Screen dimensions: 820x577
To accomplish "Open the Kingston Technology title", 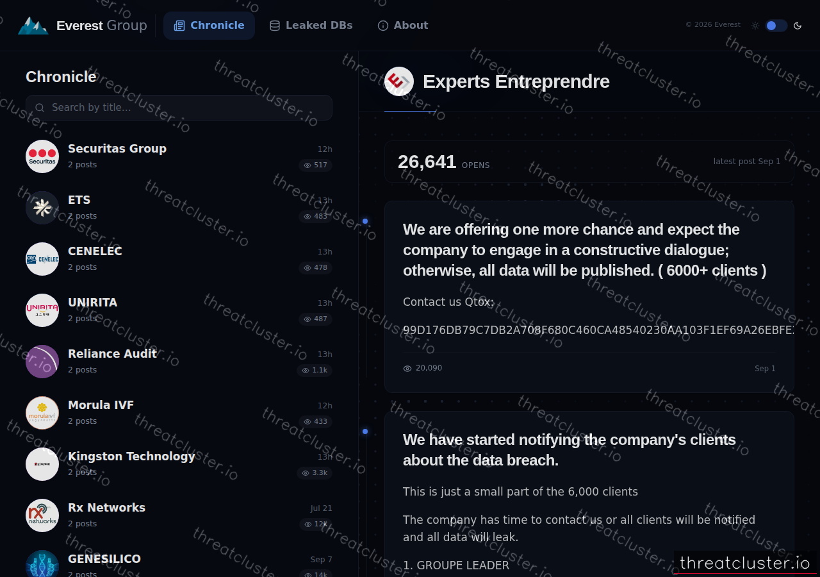I will point(131,456).
